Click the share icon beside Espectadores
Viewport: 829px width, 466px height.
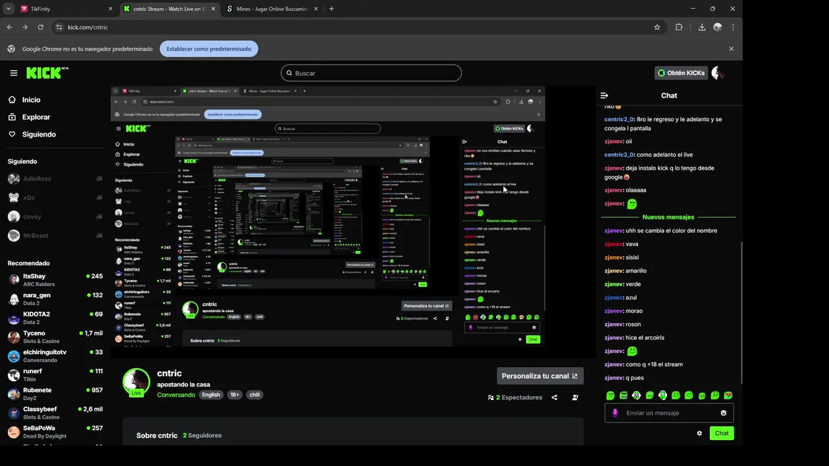[554, 397]
